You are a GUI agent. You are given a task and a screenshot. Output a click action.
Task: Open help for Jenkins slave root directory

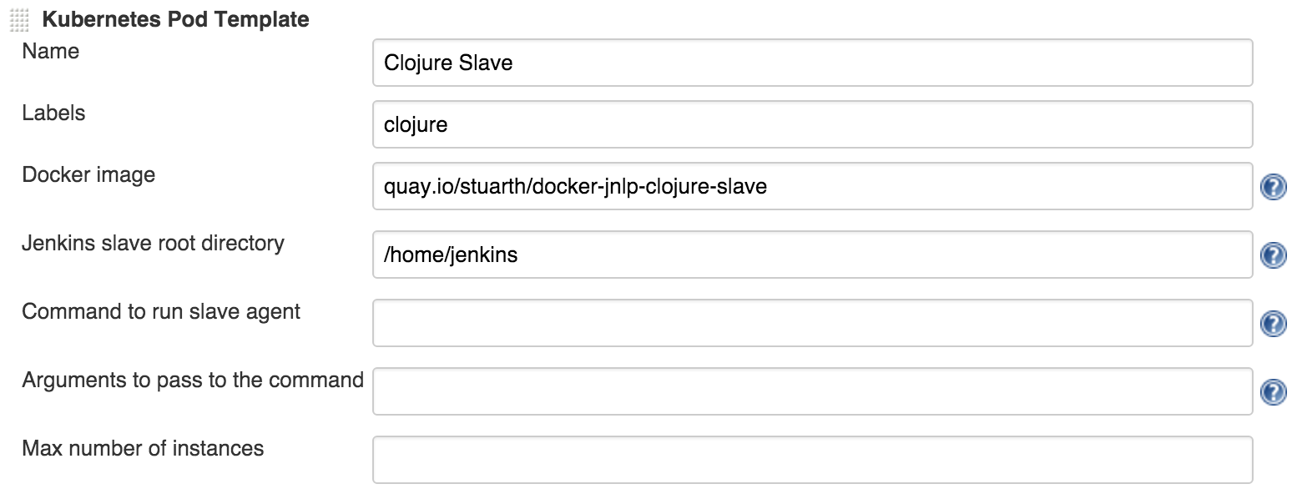point(1272,255)
